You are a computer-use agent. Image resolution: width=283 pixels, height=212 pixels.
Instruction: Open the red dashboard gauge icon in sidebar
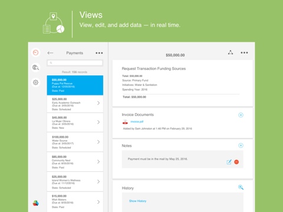(35, 52)
